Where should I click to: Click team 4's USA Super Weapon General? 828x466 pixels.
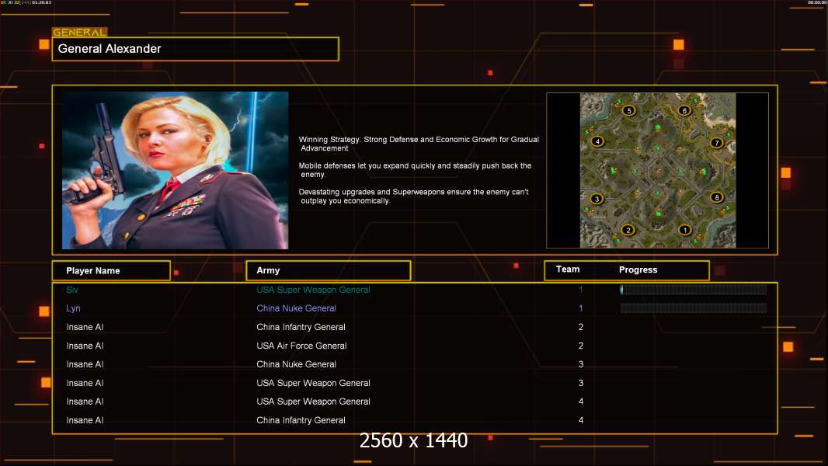pyautogui.click(x=313, y=402)
